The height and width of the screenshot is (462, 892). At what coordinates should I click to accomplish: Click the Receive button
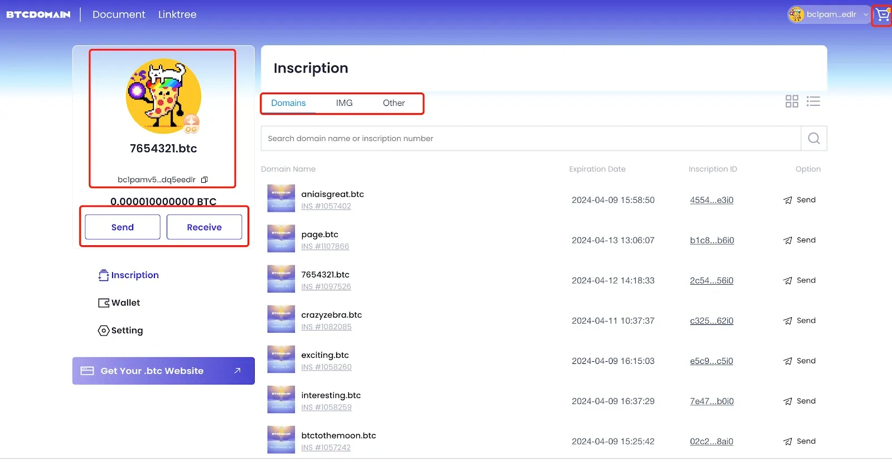click(204, 227)
